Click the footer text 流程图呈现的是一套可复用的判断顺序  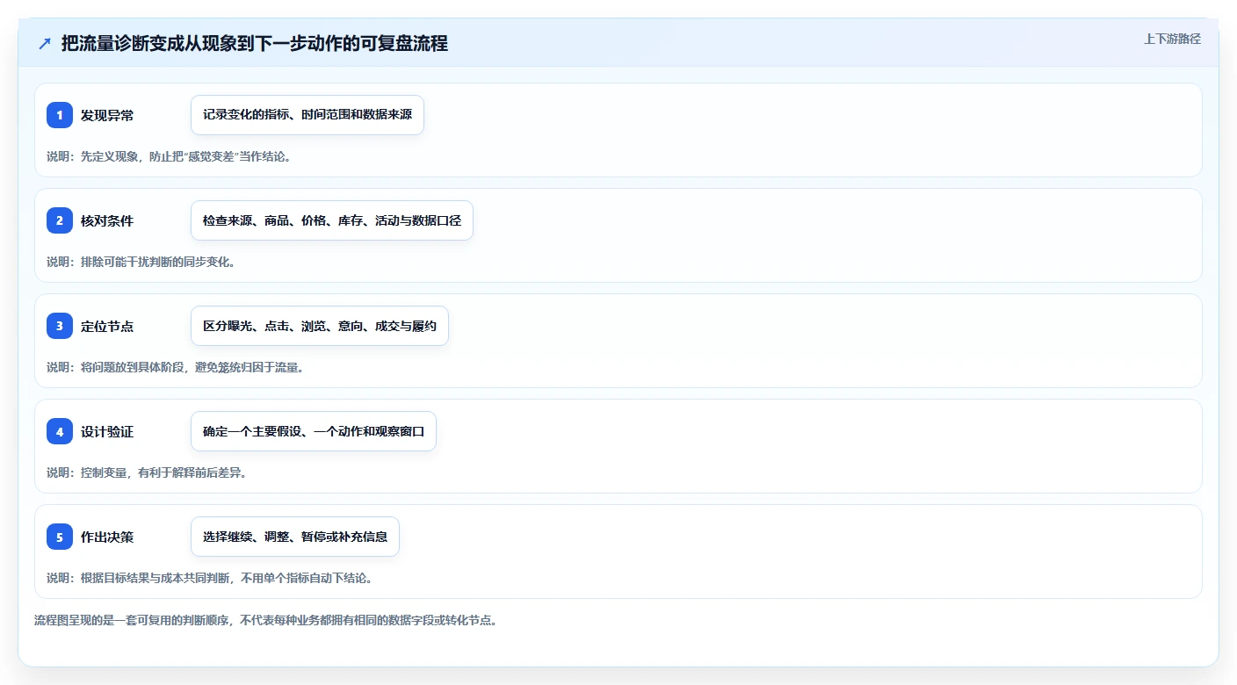pyautogui.click(x=265, y=620)
